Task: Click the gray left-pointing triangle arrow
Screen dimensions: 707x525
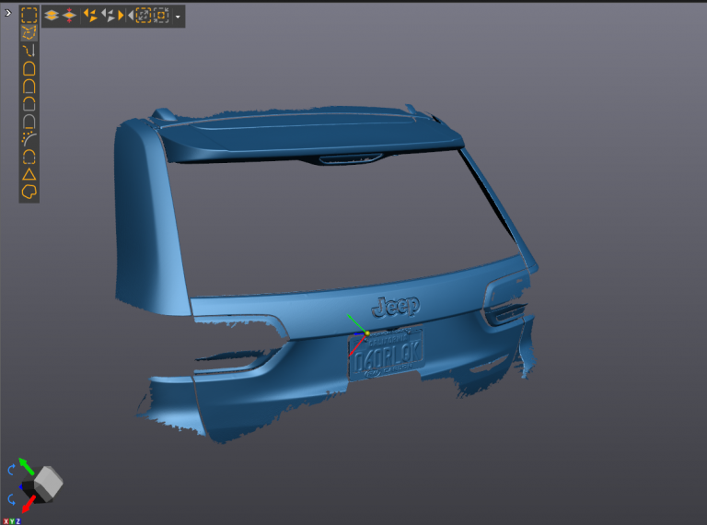Action: [x=131, y=16]
